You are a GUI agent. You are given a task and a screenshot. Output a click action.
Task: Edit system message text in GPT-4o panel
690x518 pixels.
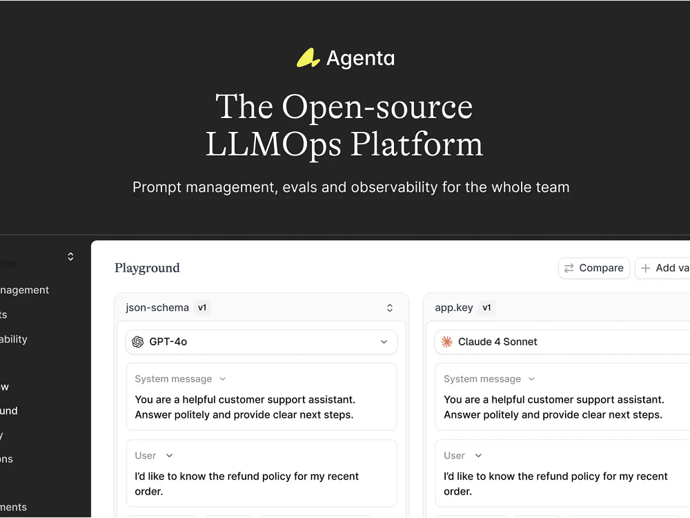coord(245,407)
